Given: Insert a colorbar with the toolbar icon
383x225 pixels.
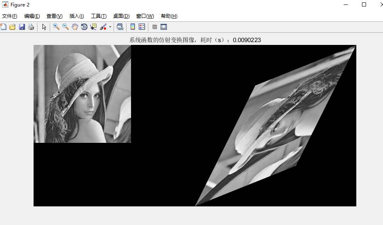Looking at the screenshot, I should pos(133,27).
